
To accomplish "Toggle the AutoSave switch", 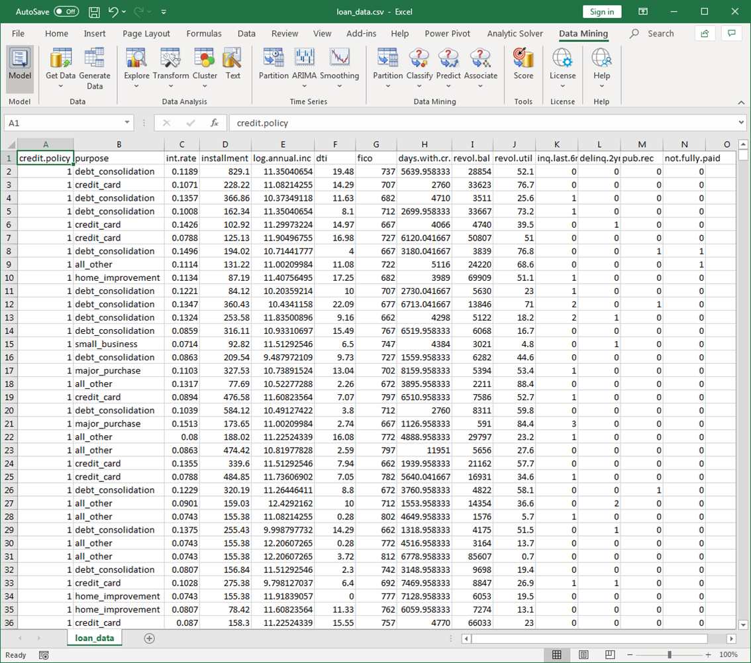I will point(66,12).
